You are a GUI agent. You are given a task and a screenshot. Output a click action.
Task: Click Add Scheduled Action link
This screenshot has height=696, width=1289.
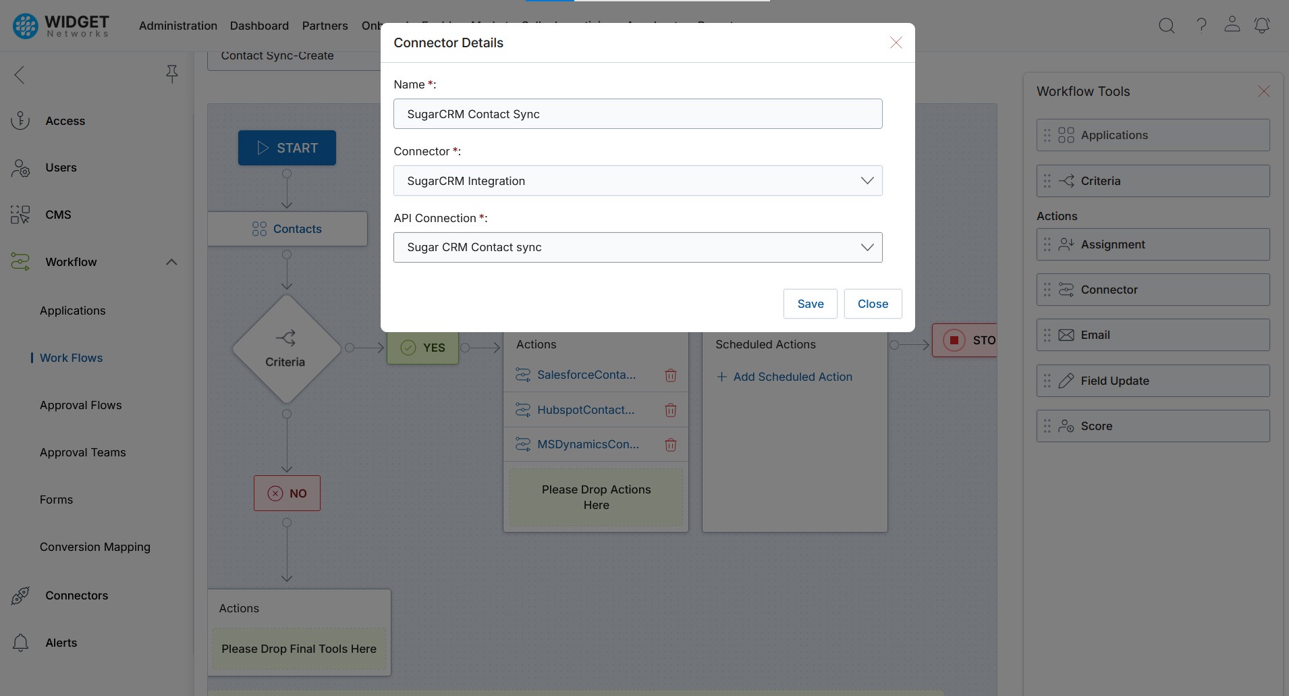(784, 377)
